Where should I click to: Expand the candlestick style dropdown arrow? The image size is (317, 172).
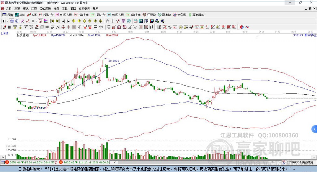click(36, 21)
